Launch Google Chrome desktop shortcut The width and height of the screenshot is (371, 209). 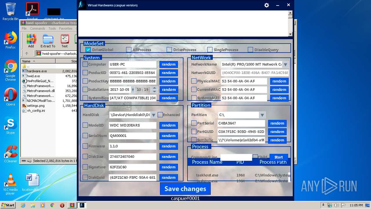tap(10, 71)
